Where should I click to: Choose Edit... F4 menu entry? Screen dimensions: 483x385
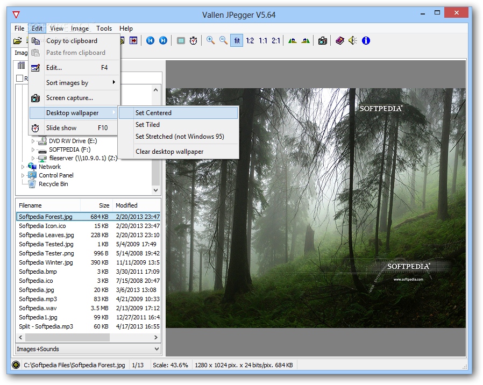(x=74, y=67)
